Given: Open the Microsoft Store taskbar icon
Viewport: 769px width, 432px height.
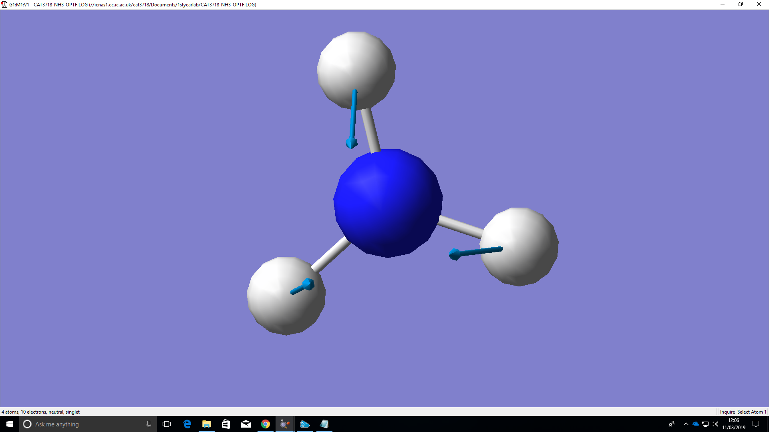Looking at the screenshot, I should 226,424.
